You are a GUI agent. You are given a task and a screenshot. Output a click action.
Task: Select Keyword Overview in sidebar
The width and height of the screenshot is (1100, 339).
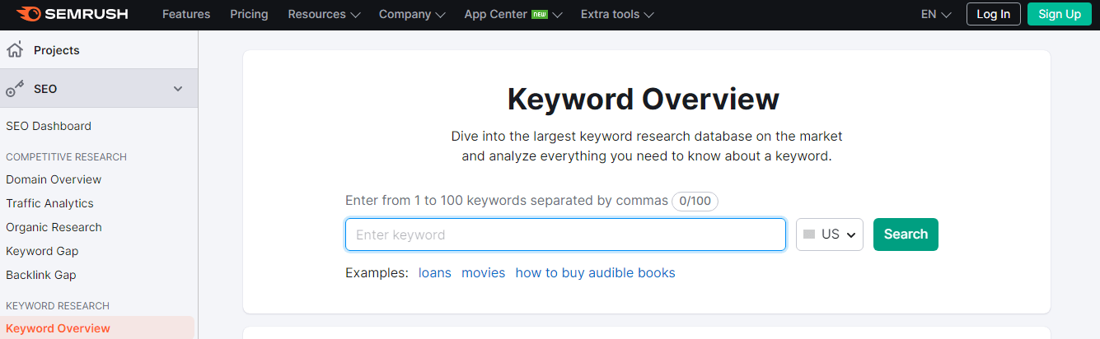(58, 328)
